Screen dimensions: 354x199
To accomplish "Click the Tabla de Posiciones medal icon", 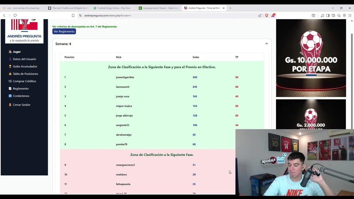I will point(10,74).
